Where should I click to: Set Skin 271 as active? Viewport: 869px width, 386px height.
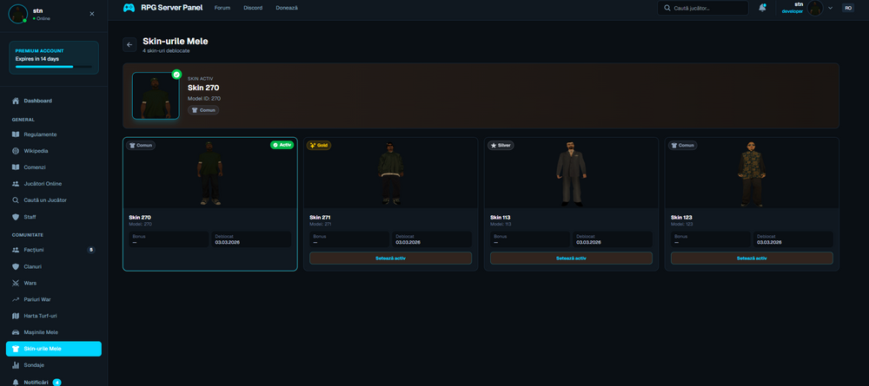(391, 258)
